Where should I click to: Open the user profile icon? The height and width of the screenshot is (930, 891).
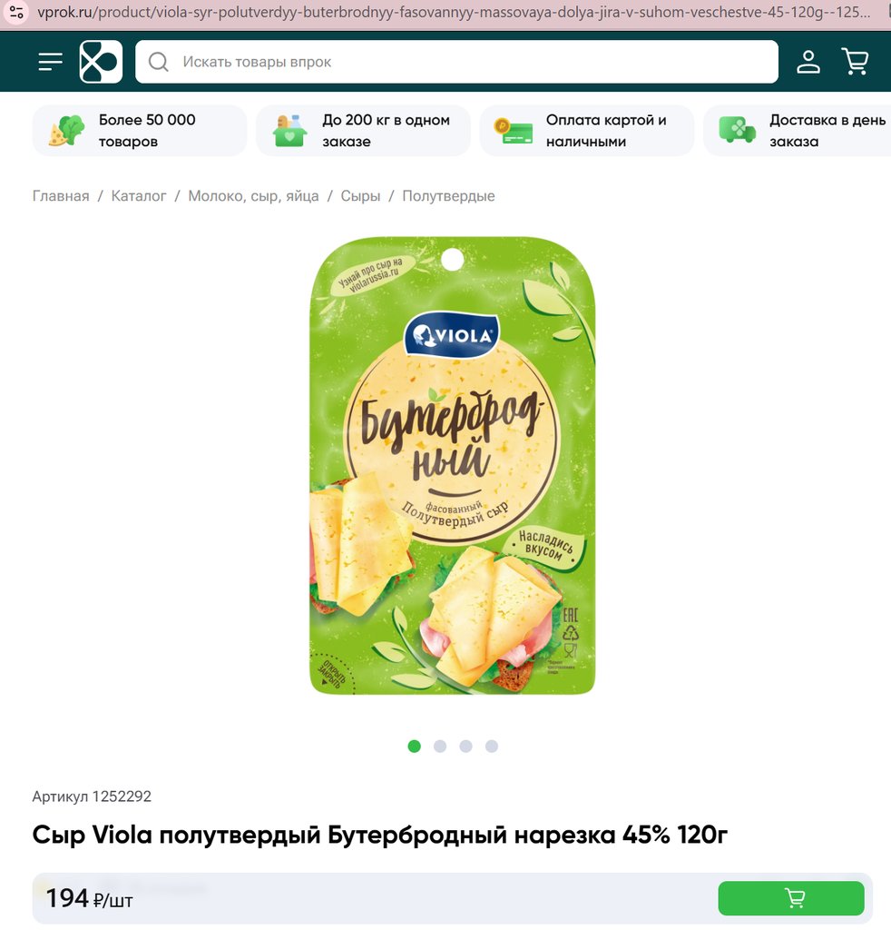coord(808,62)
